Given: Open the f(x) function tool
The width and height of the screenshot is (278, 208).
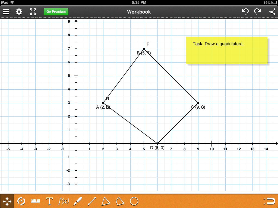Looking at the screenshot, I should 63,201.
